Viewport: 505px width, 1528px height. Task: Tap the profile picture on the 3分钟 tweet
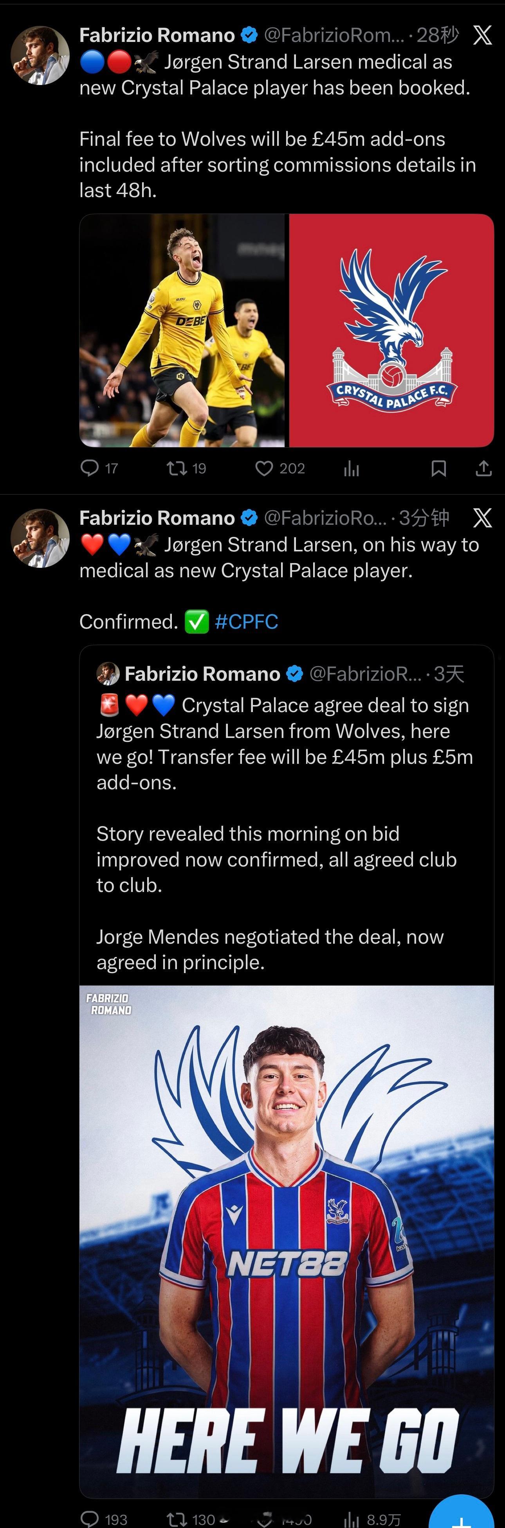[40, 538]
